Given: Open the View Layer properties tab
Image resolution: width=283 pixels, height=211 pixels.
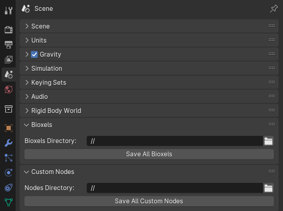Looking at the screenshot, I should pos(8,59).
